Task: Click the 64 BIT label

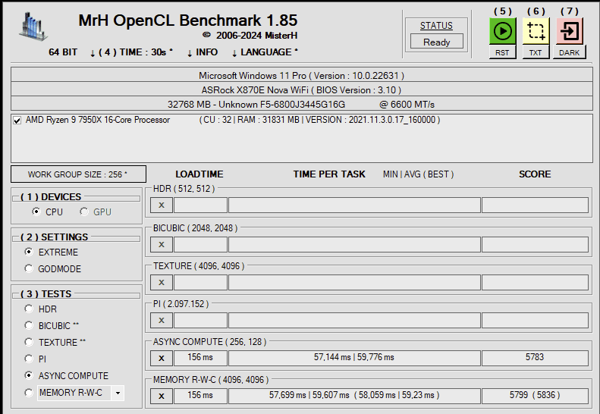Action: pyautogui.click(x=63, y=52)
